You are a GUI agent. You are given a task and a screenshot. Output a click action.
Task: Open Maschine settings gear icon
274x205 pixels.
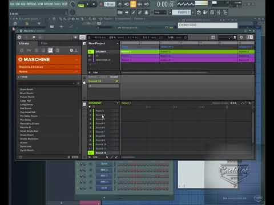pyautogui.click(x=241, y=37)
